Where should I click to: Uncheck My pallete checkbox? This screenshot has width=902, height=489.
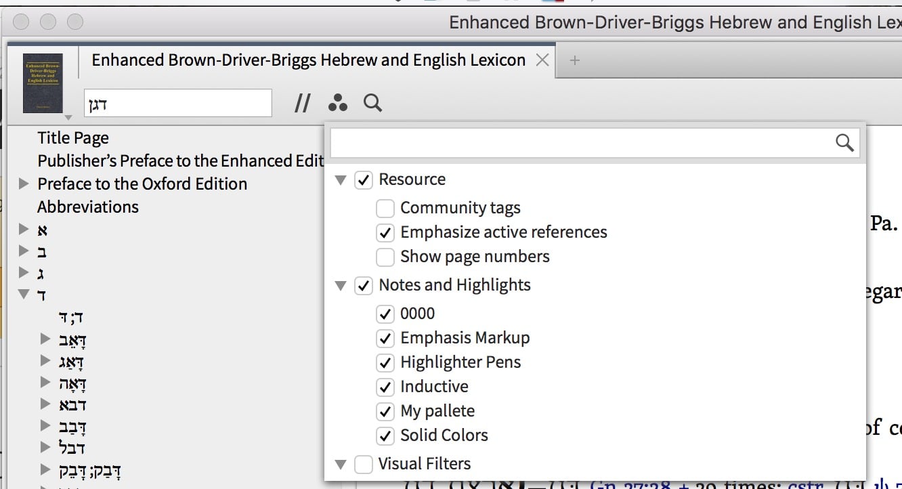coord(385,411)
